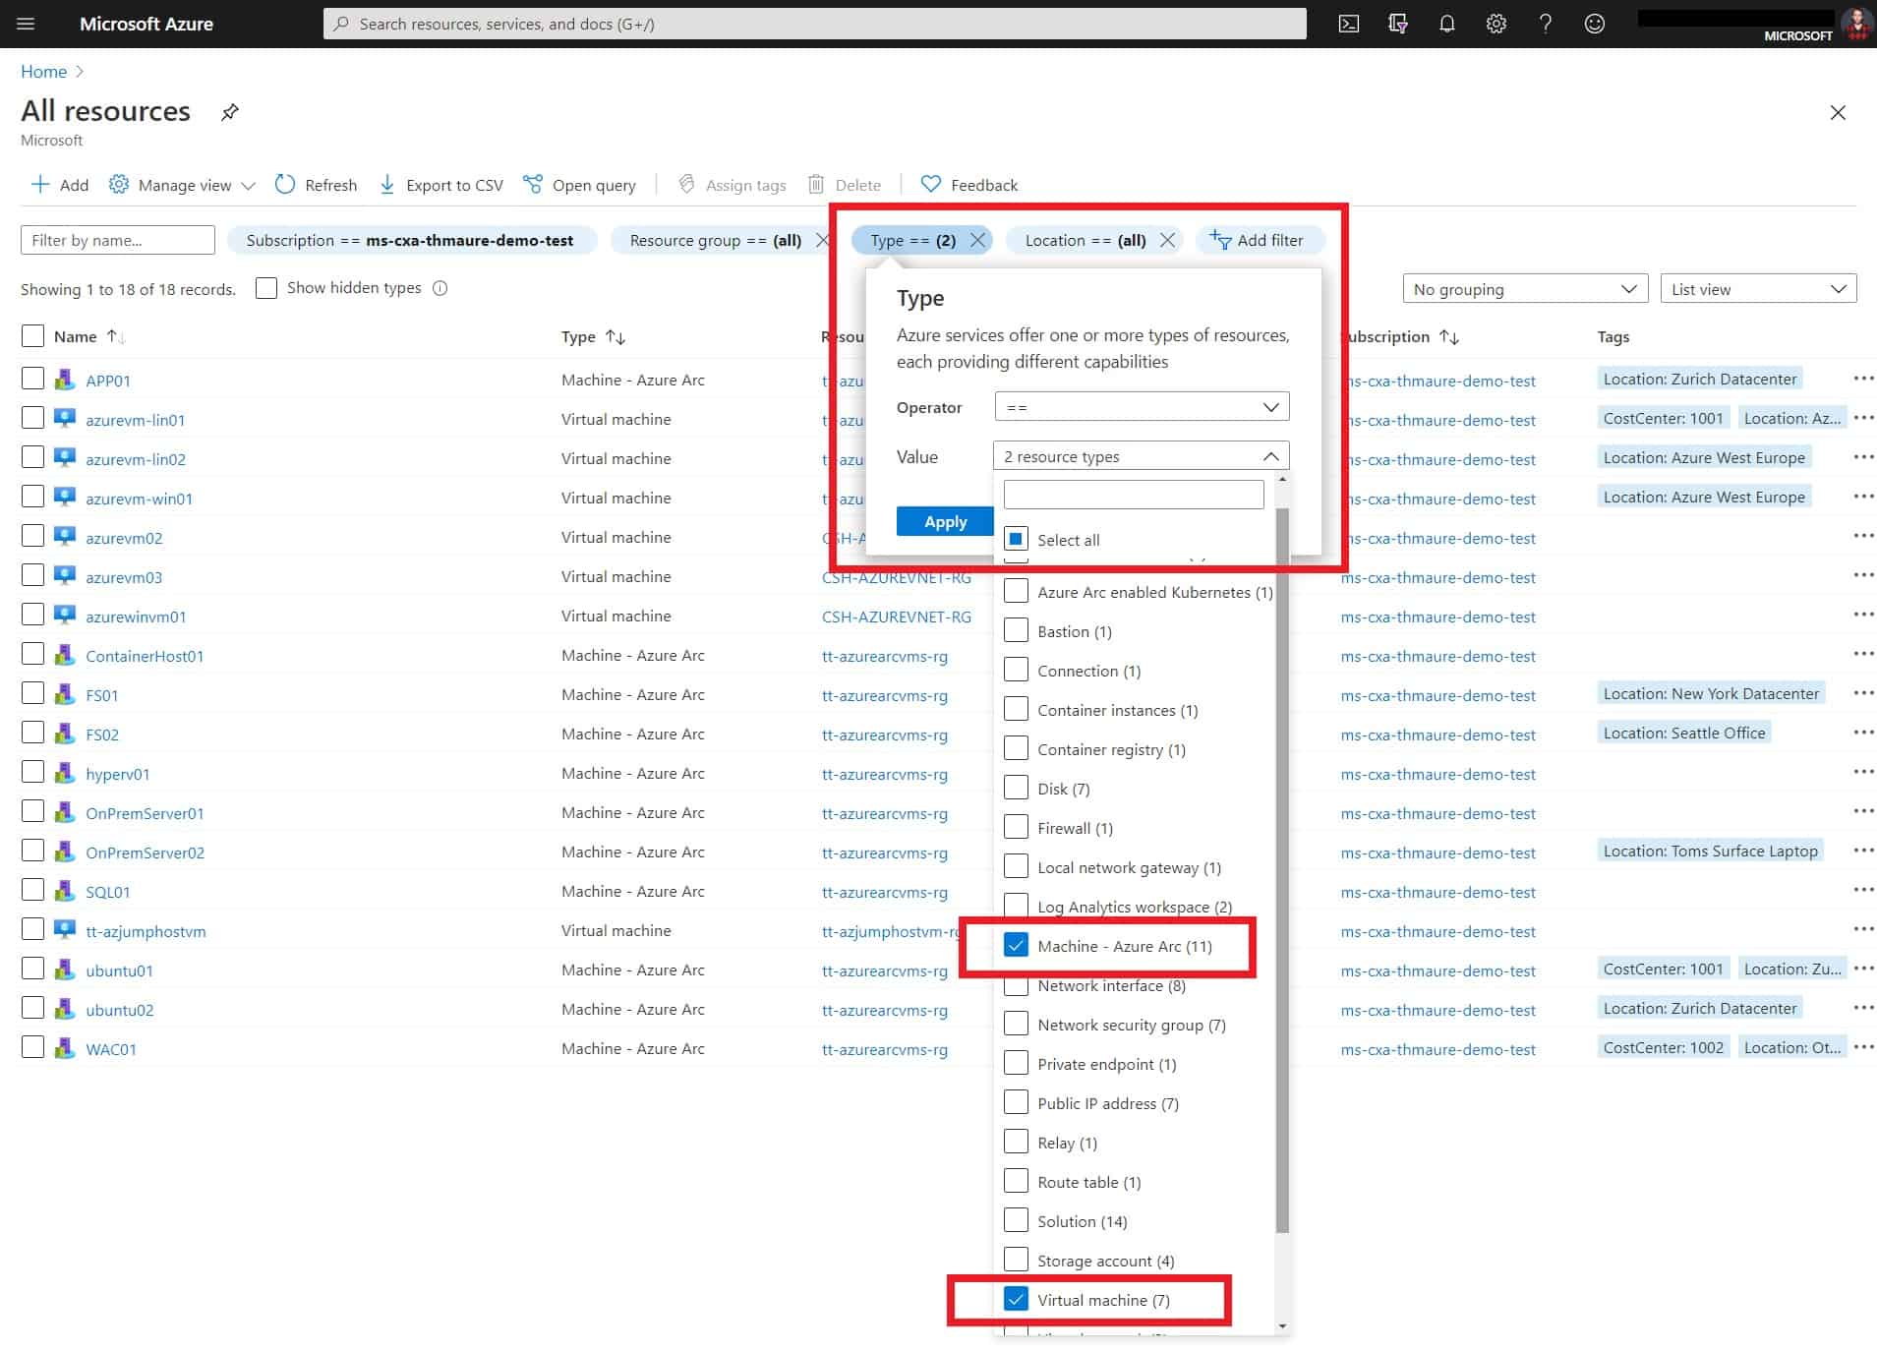Open portal settings gear
The image size is (1877, 1352).
point(1496,24)
